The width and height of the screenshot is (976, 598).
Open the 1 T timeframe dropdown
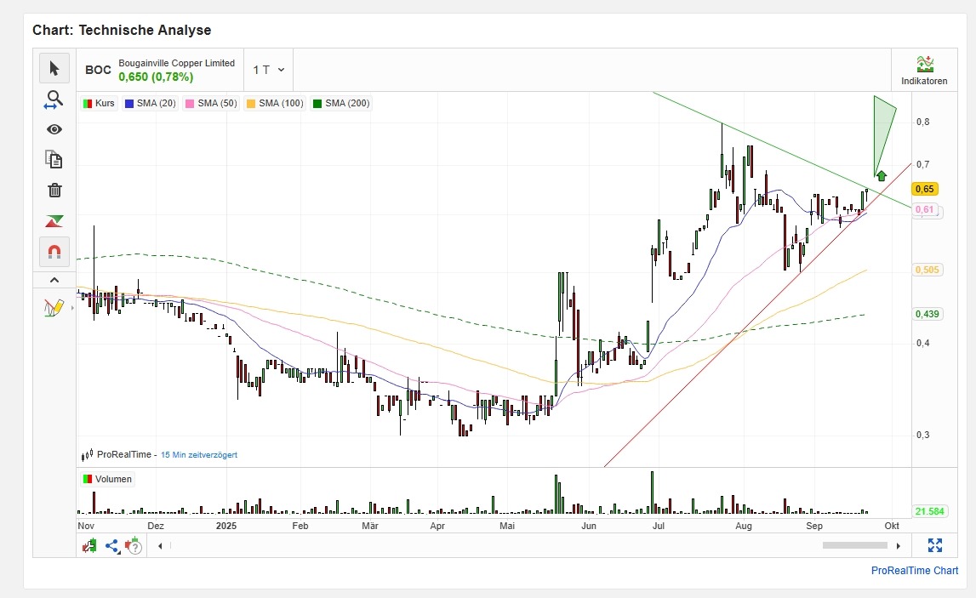269,70
